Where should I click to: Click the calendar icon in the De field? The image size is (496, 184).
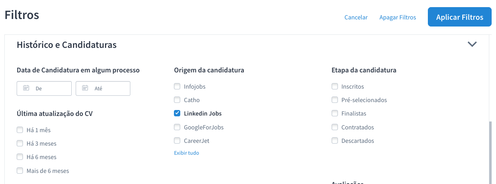point(26,88)
